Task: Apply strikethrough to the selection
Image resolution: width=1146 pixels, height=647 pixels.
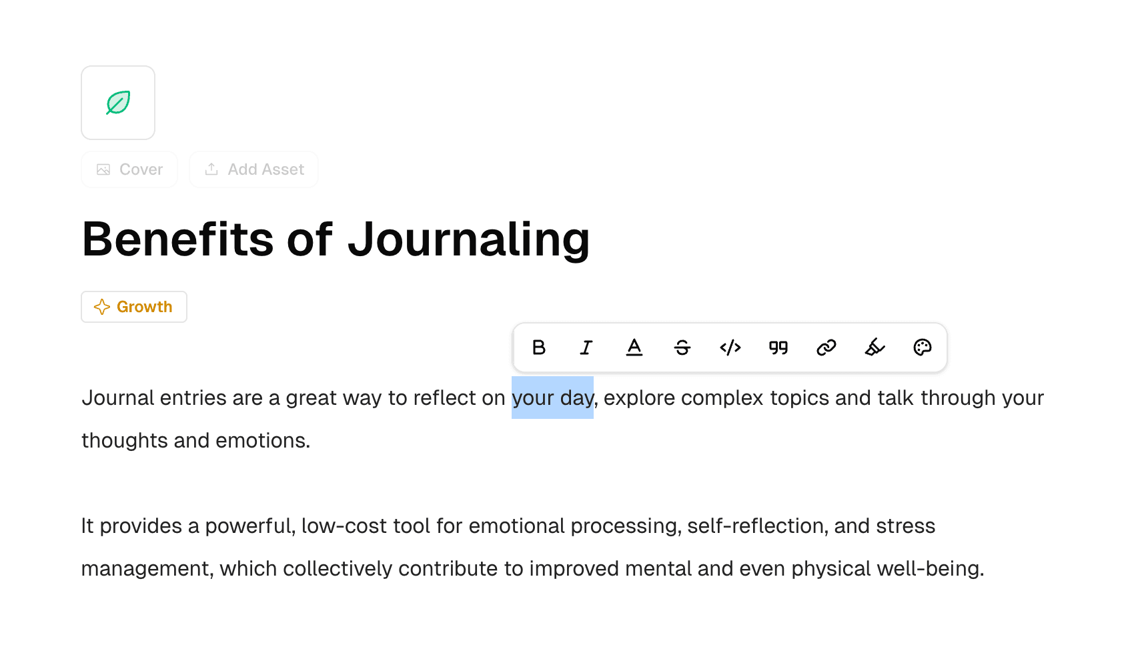Action: pyautogui.click(x=682, y=347)
